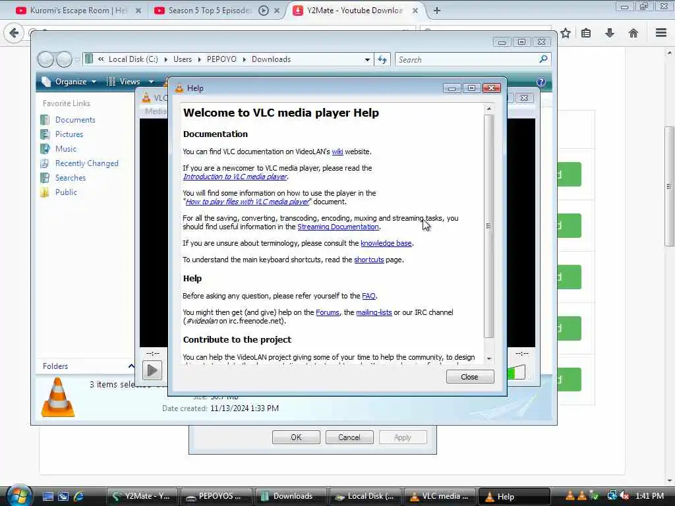Click Cancel in the properties dialog
Screen dimensions: 675x506
tap(349, 437)
